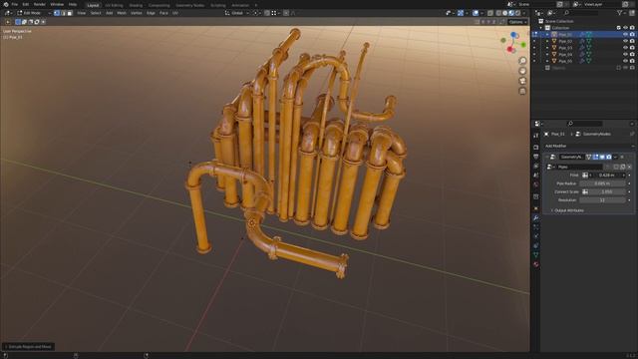Screen dimensions: 638x359
Task: Enable edge select mode
Action: coord(63,13)
